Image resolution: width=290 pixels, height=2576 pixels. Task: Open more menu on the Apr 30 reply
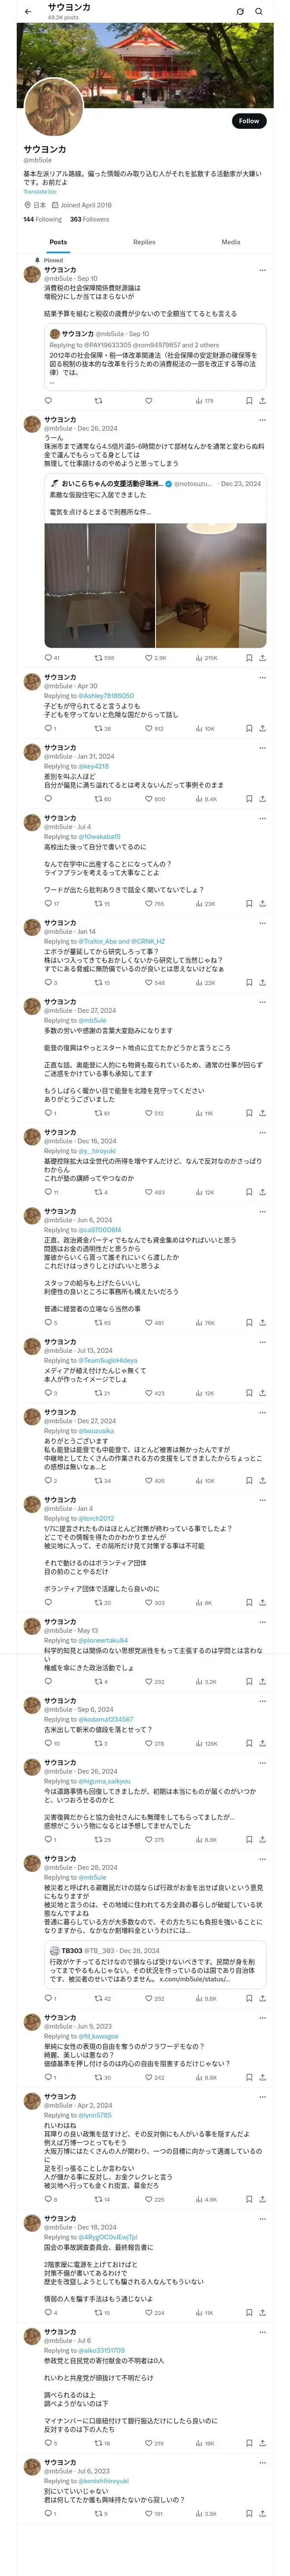pyautogui.click(x=262, y=678)
